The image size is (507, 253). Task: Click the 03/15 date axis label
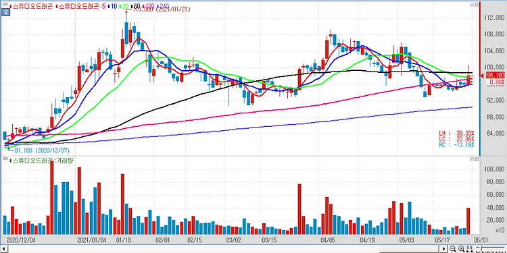click(x=269, y=240)
